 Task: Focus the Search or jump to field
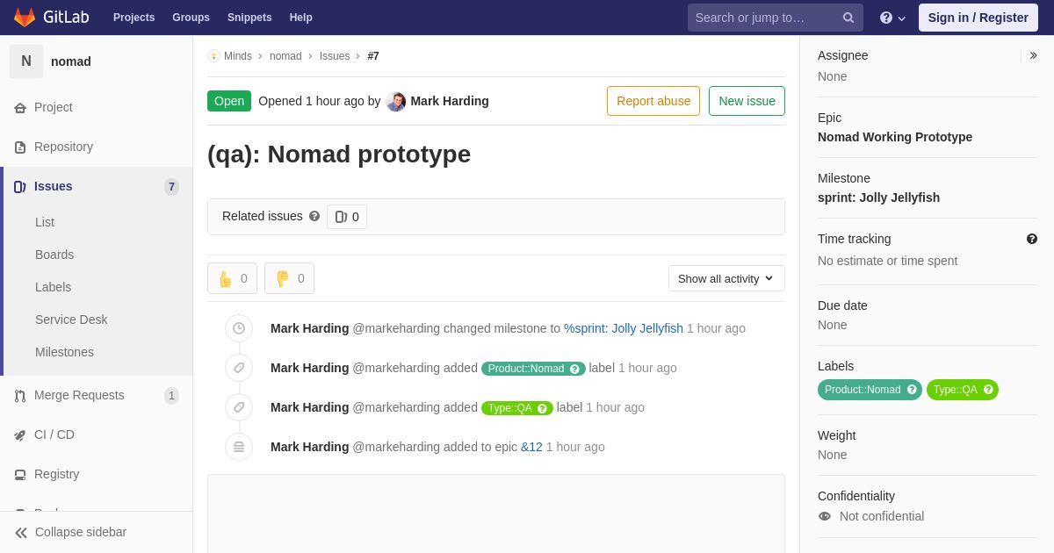(766, 18)
